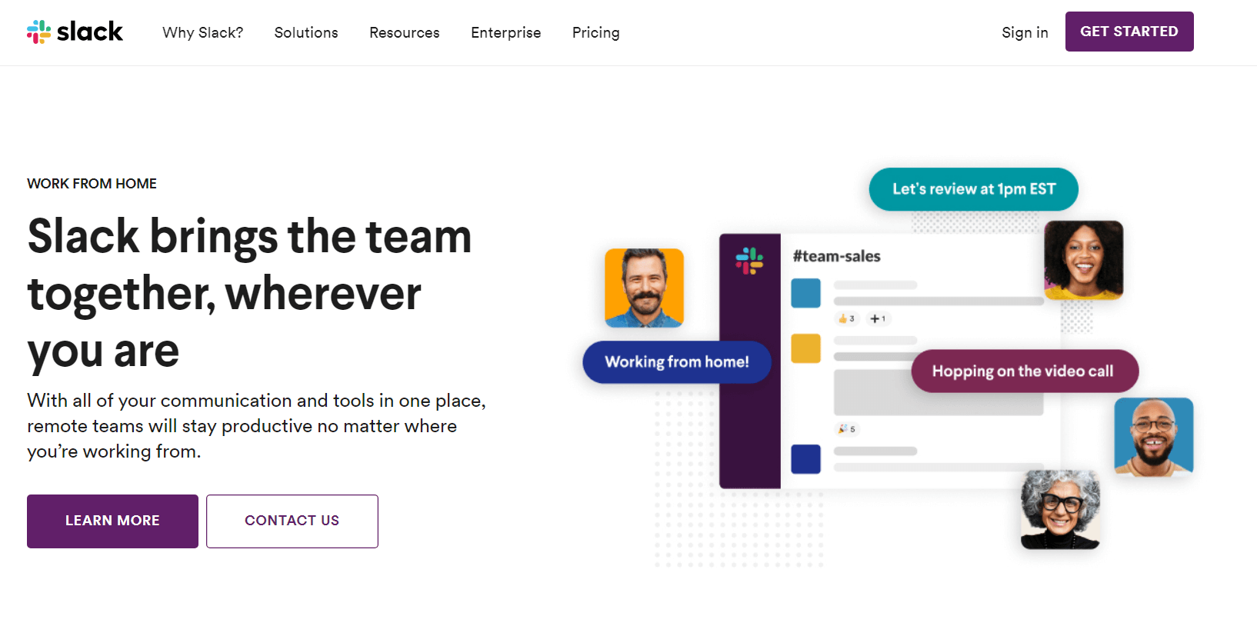Click the headline Slack brings the team together
Viewport: 1257px width, 626px height.
(249, 293)
